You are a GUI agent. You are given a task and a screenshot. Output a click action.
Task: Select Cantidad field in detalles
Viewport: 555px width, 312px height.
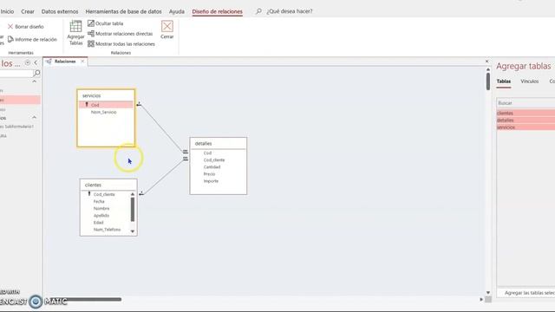(212, 167)
